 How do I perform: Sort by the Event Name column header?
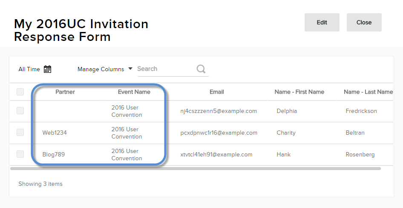[x=134, y=92]
